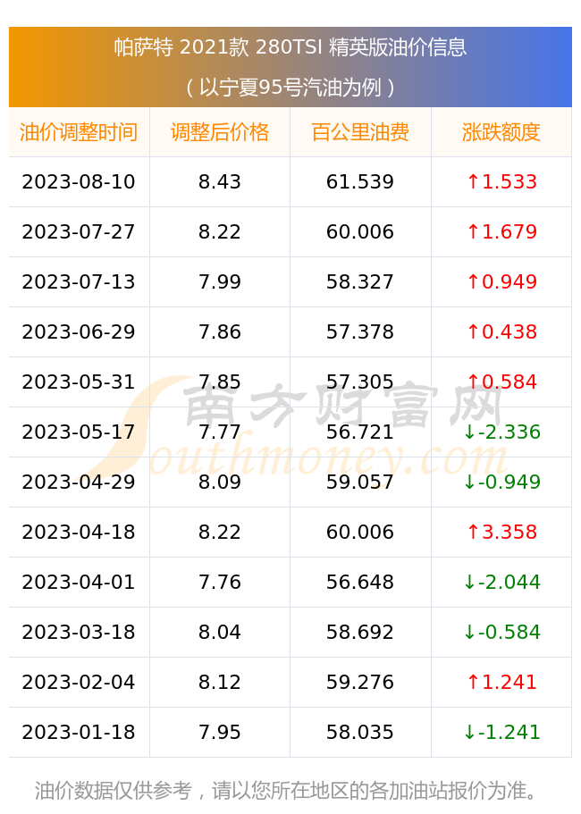The image size is (581, 814).
Task: Click the red up arrow beside 1.241
Action: tap(473, 682)
